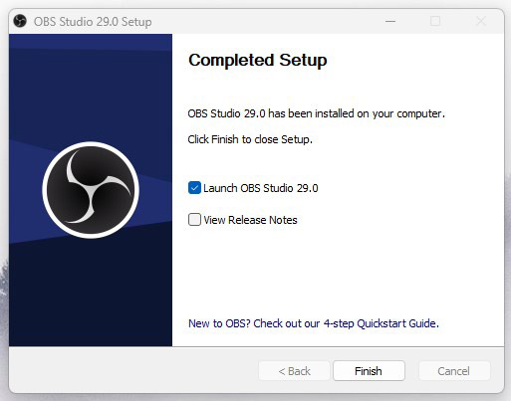Screen dimensions: 511x401
Task: Click the disabled close X in the title bar
Action: point(481,21)
